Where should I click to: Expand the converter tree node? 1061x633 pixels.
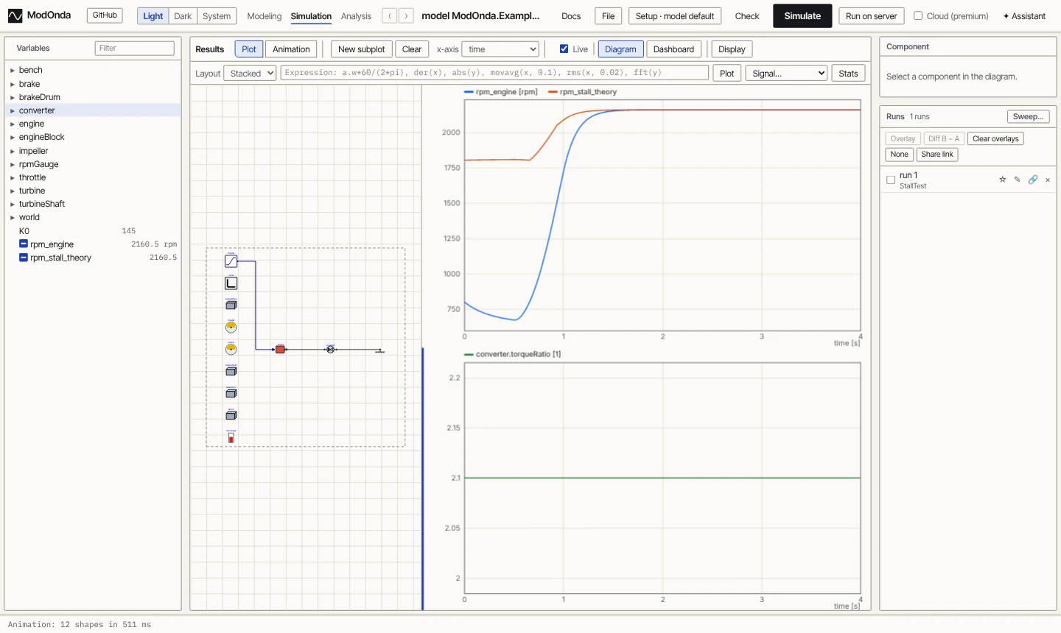[13, 111]
